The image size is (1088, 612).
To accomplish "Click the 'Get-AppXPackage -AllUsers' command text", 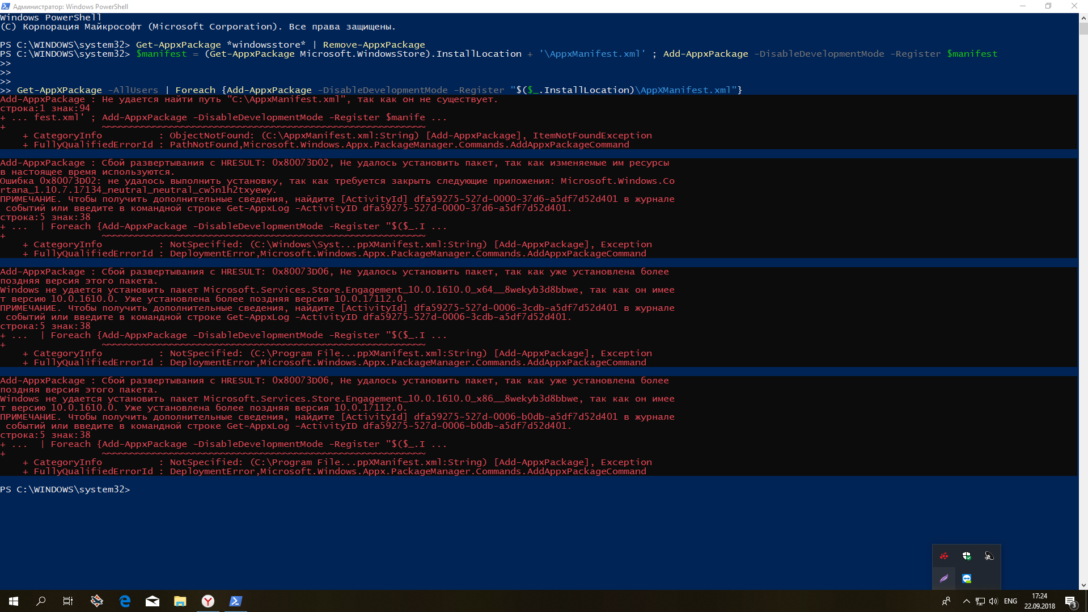I will pyautogui.click(x=87, y=90).
